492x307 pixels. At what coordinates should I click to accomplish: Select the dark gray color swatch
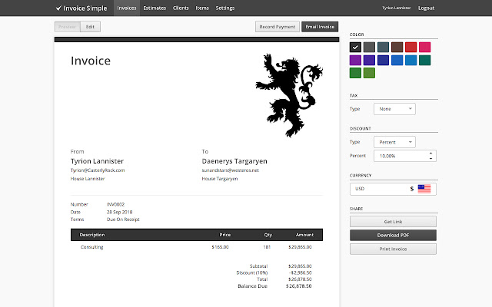pos(369,48)
